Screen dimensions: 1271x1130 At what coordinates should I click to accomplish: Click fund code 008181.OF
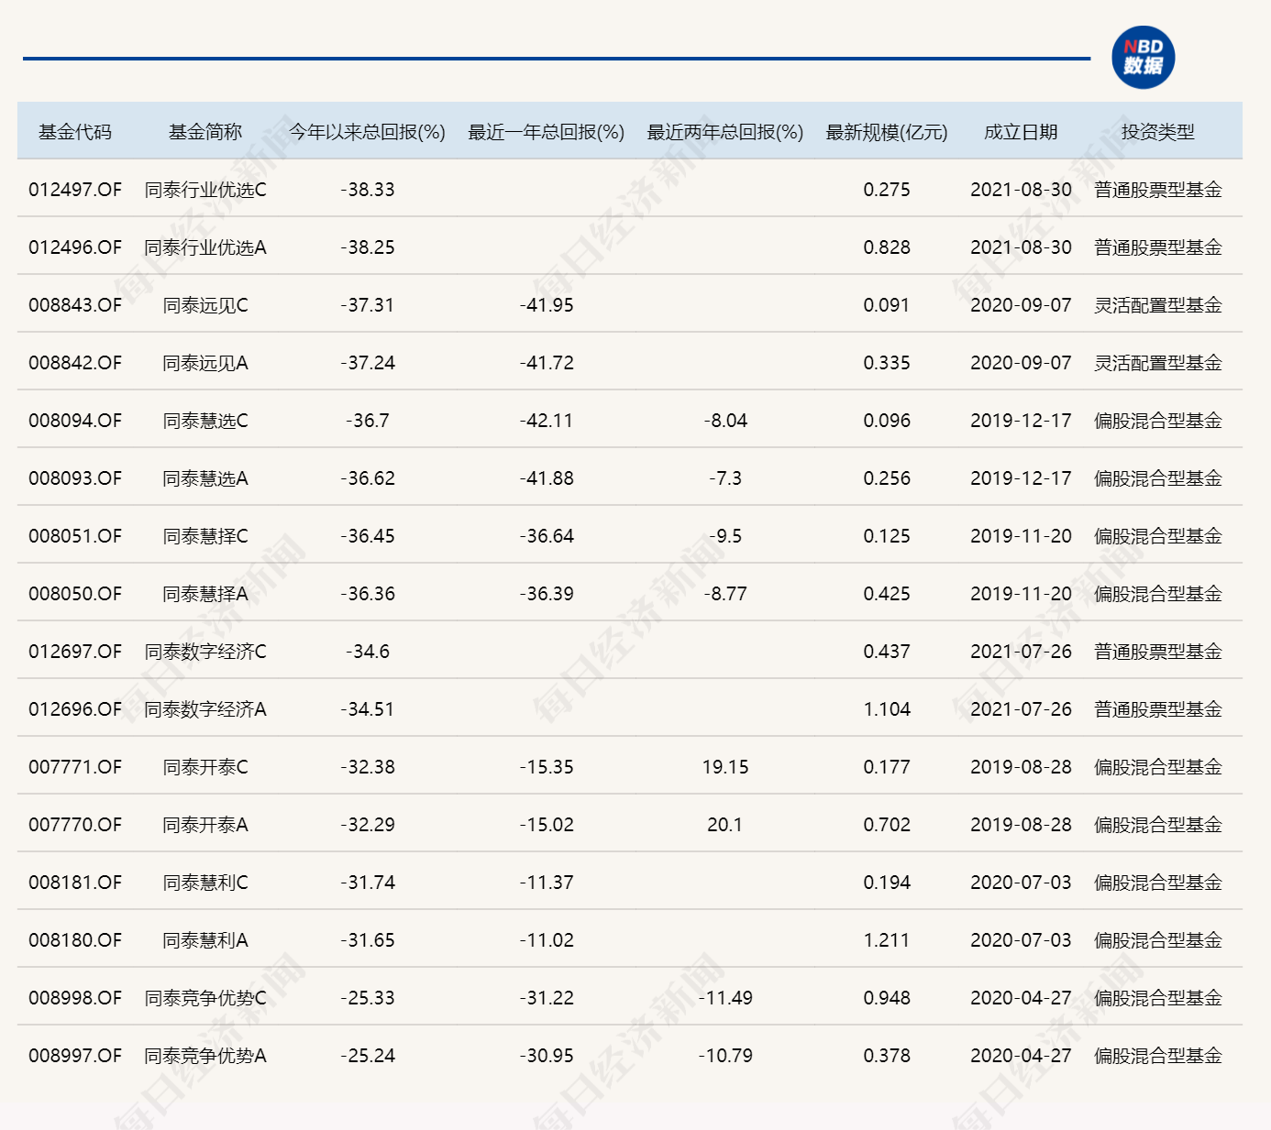point(75,883)
